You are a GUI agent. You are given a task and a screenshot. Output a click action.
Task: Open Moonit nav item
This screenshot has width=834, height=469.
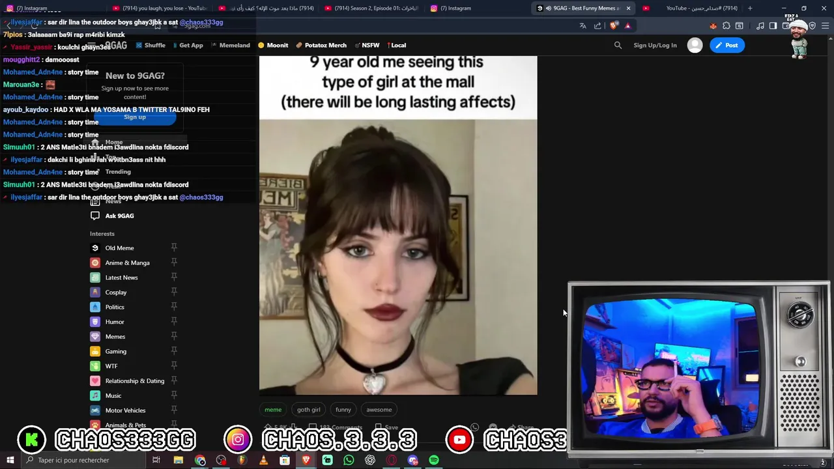pos(273,45)
